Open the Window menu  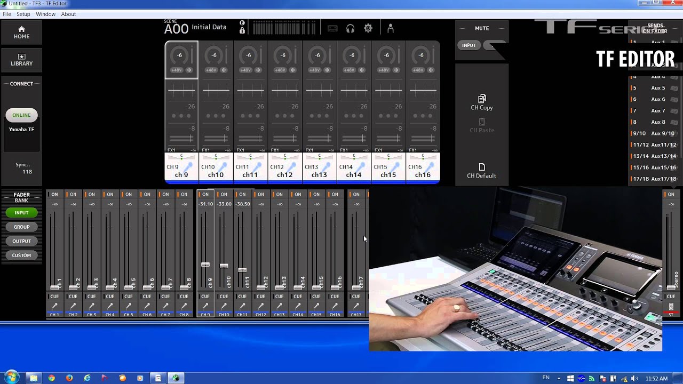click(x=45, y=14)
